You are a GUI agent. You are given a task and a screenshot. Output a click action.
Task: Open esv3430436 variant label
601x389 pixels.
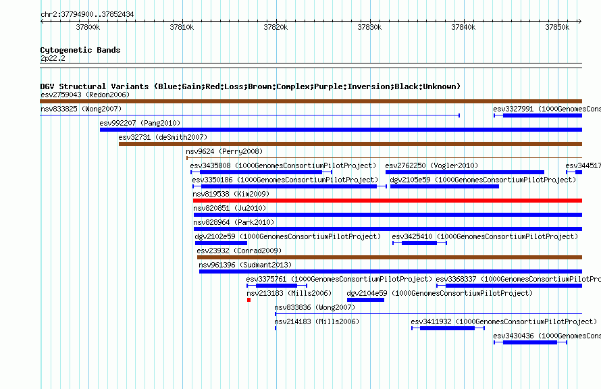point(547,336)
